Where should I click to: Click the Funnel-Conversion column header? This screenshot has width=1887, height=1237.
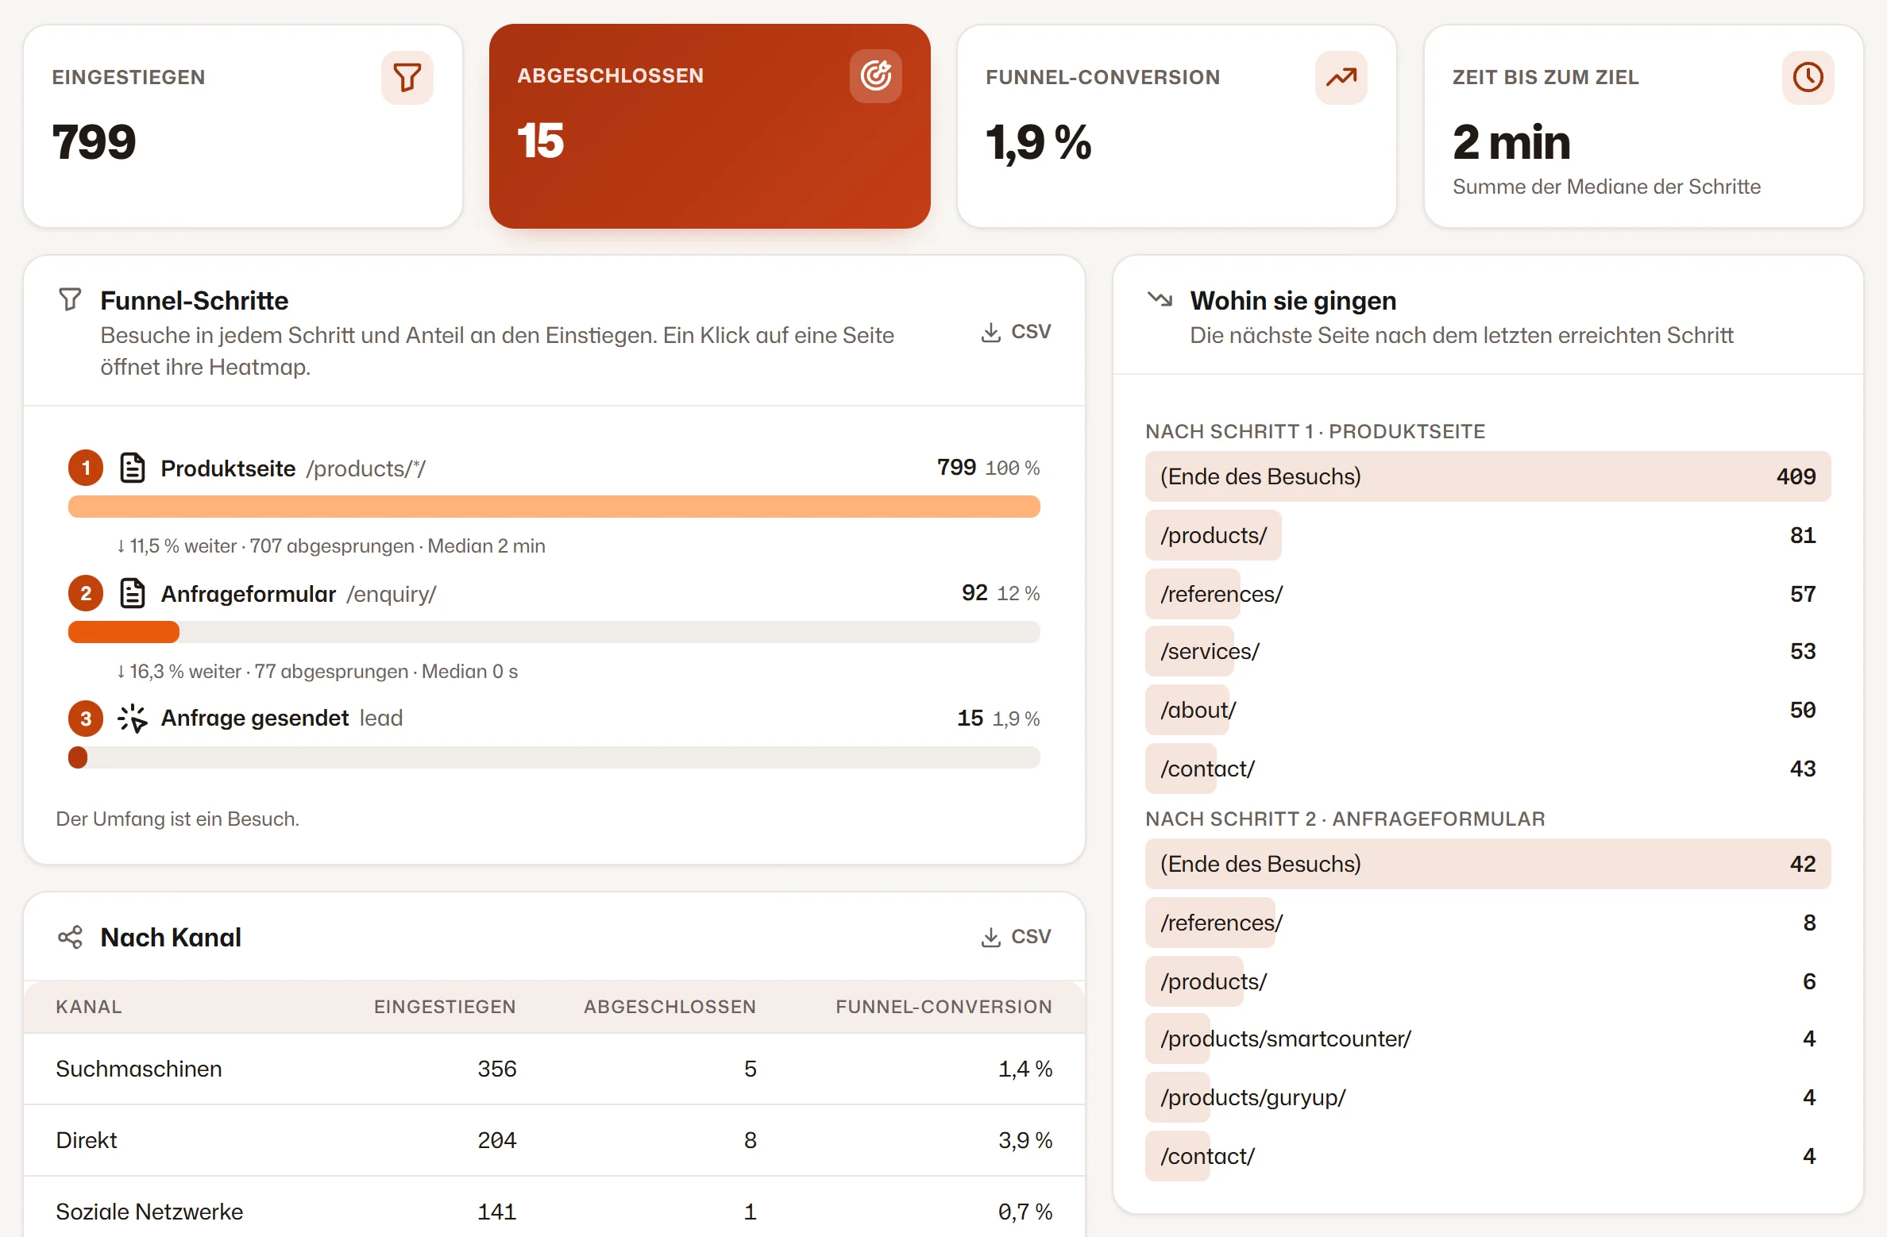(943, 1007)
